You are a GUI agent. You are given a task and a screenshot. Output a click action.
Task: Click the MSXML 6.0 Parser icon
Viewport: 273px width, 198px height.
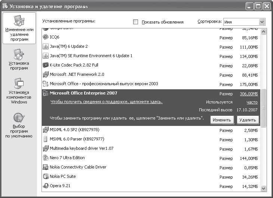[x=46, y=139]
